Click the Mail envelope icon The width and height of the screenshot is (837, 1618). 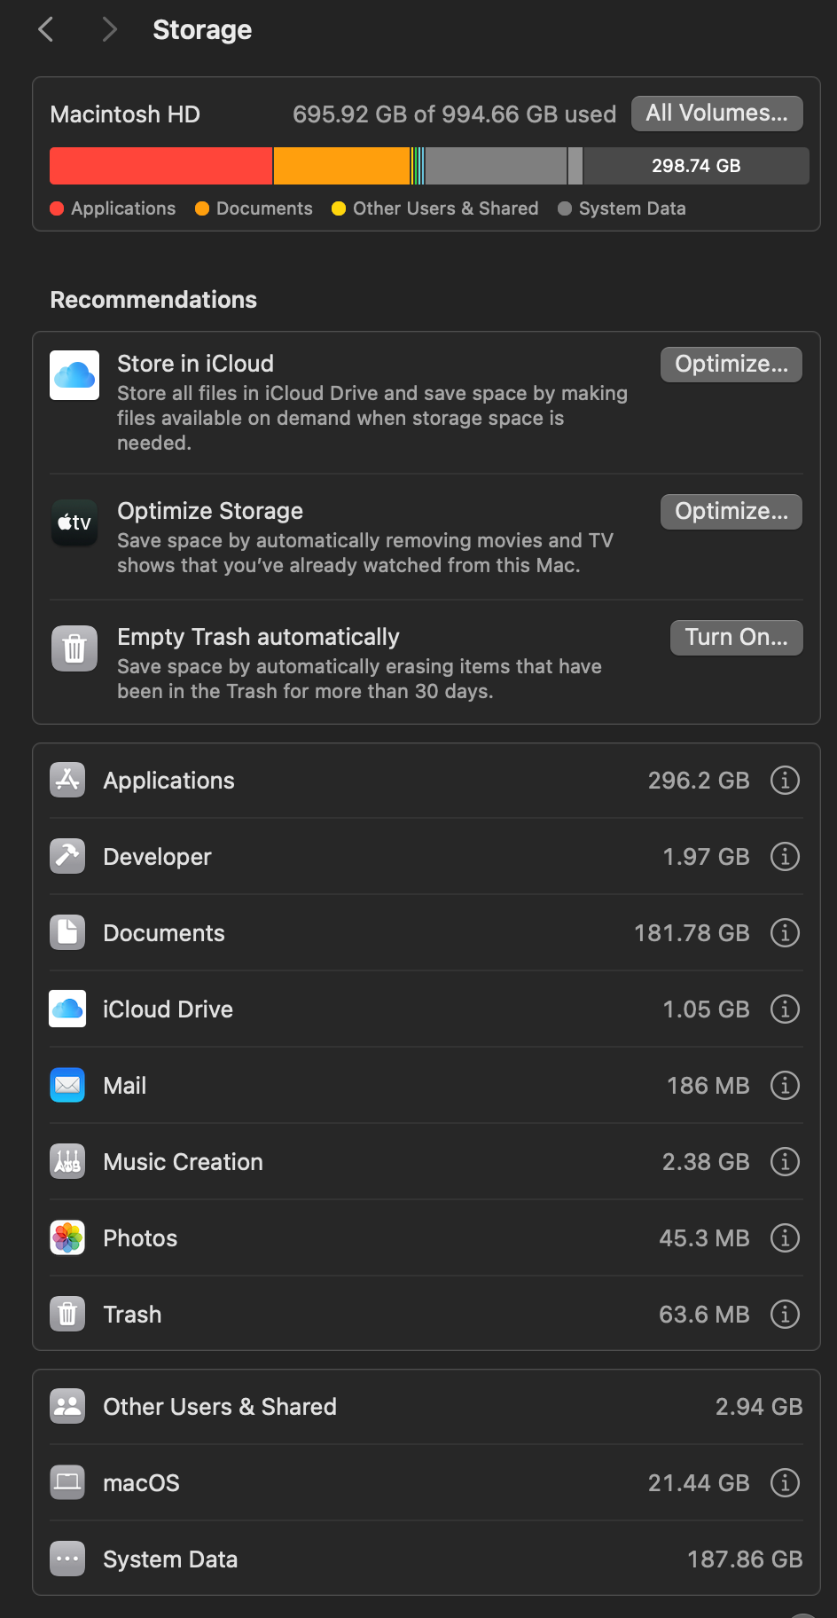tap(67, 1085)
